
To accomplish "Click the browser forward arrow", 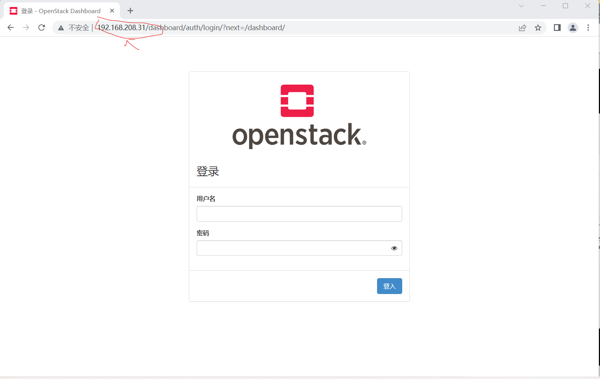I will coord(26,27).
